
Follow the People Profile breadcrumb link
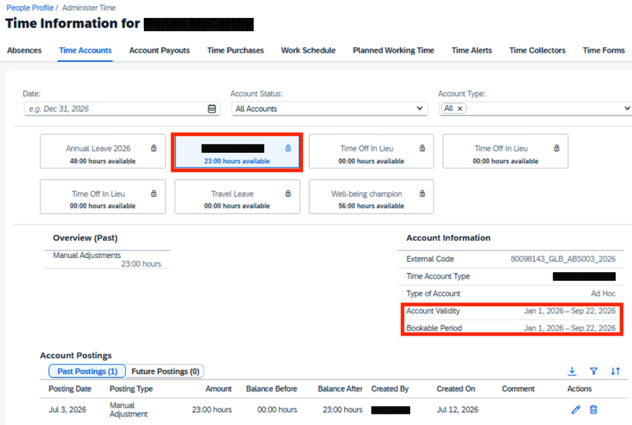coord(30,7)
